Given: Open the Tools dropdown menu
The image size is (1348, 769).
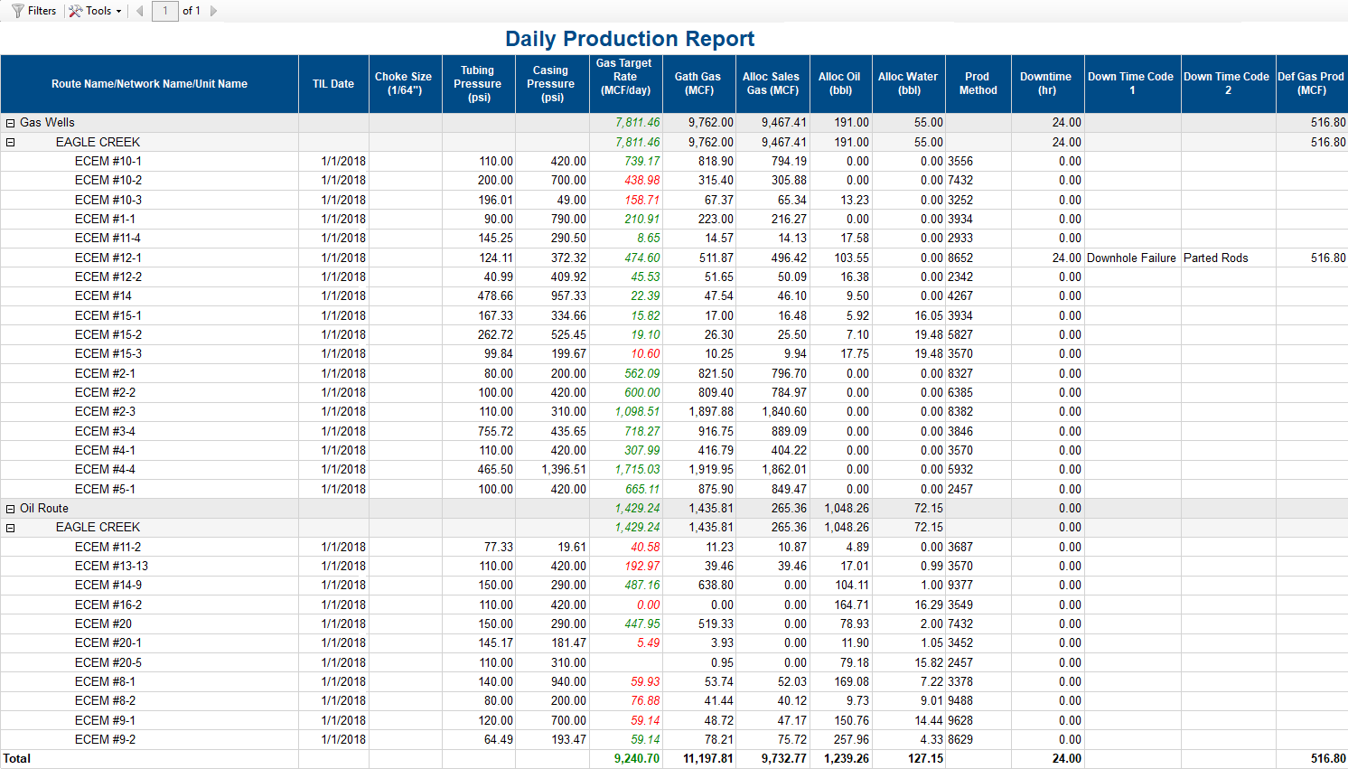Looking at the screenshot, I should click(x=95, y=11).
